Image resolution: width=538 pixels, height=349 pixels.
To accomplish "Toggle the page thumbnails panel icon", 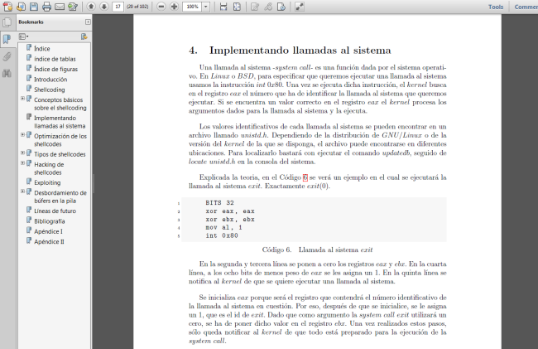I will [x=7, y=22].
